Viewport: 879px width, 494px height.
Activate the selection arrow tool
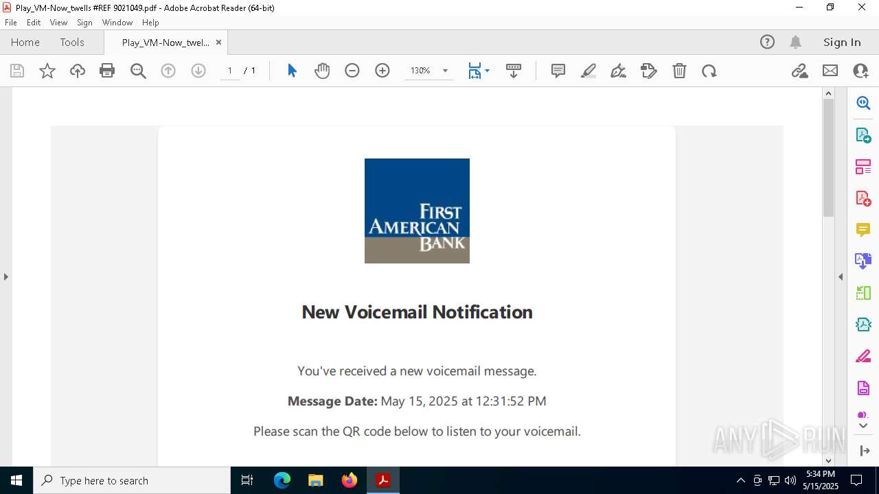click(292, 71)
